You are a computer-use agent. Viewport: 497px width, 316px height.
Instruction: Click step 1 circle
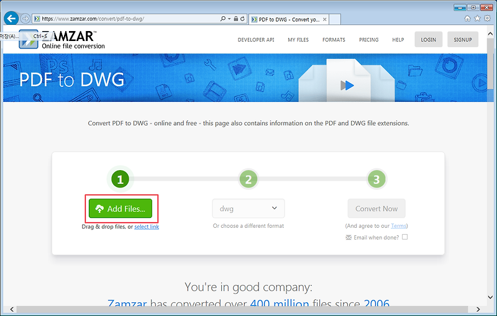coord(120,179)
